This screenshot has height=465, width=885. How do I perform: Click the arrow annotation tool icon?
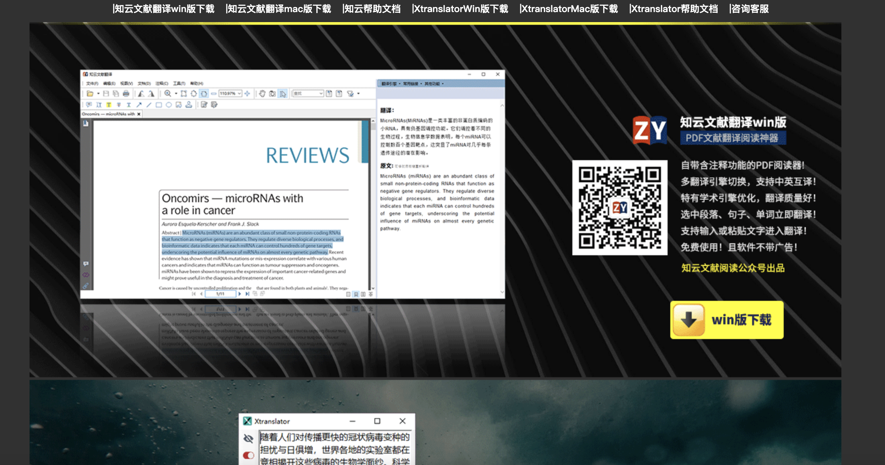tap(139, 105)
